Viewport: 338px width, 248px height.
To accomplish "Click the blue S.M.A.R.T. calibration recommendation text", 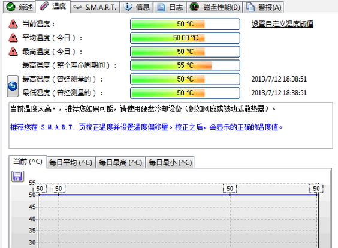I will point(146,127).
